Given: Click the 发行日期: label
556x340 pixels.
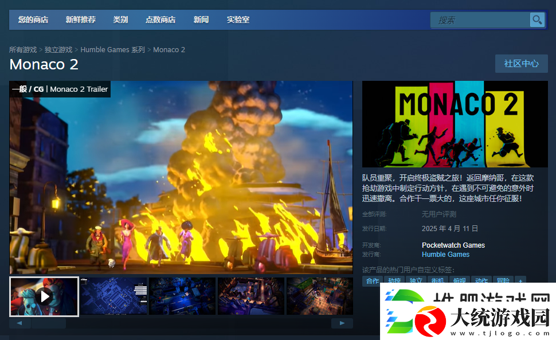Looking at the screenshot, I should click(x=374, y=229).
